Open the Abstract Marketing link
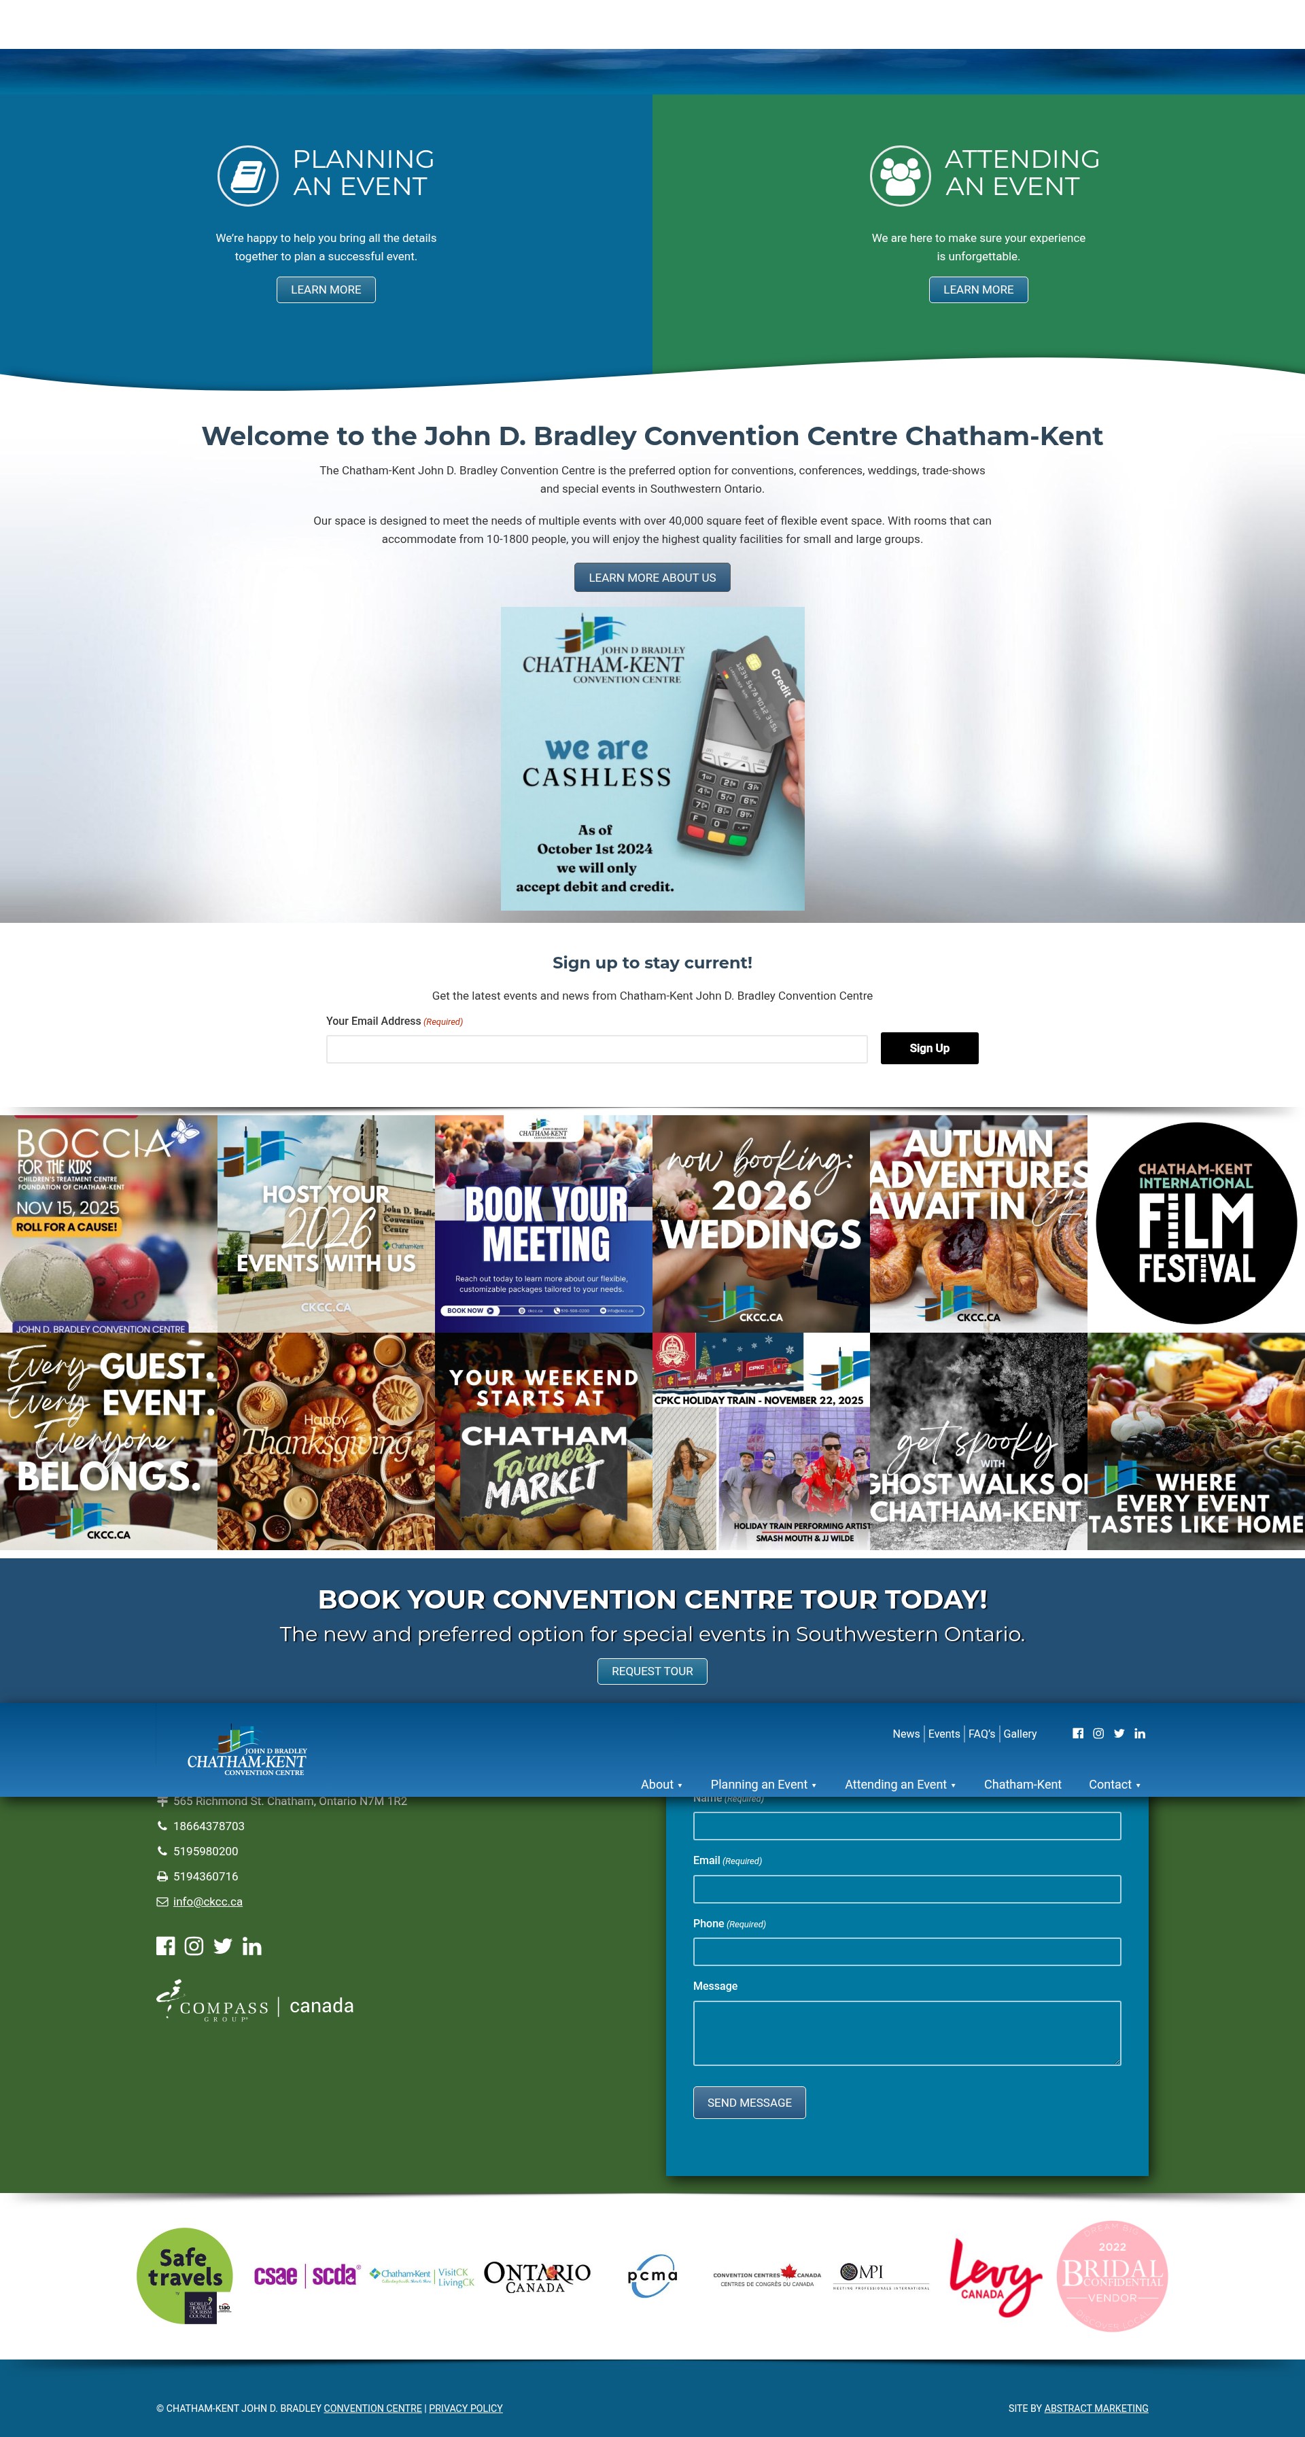 click(x=1096, y=2408)
